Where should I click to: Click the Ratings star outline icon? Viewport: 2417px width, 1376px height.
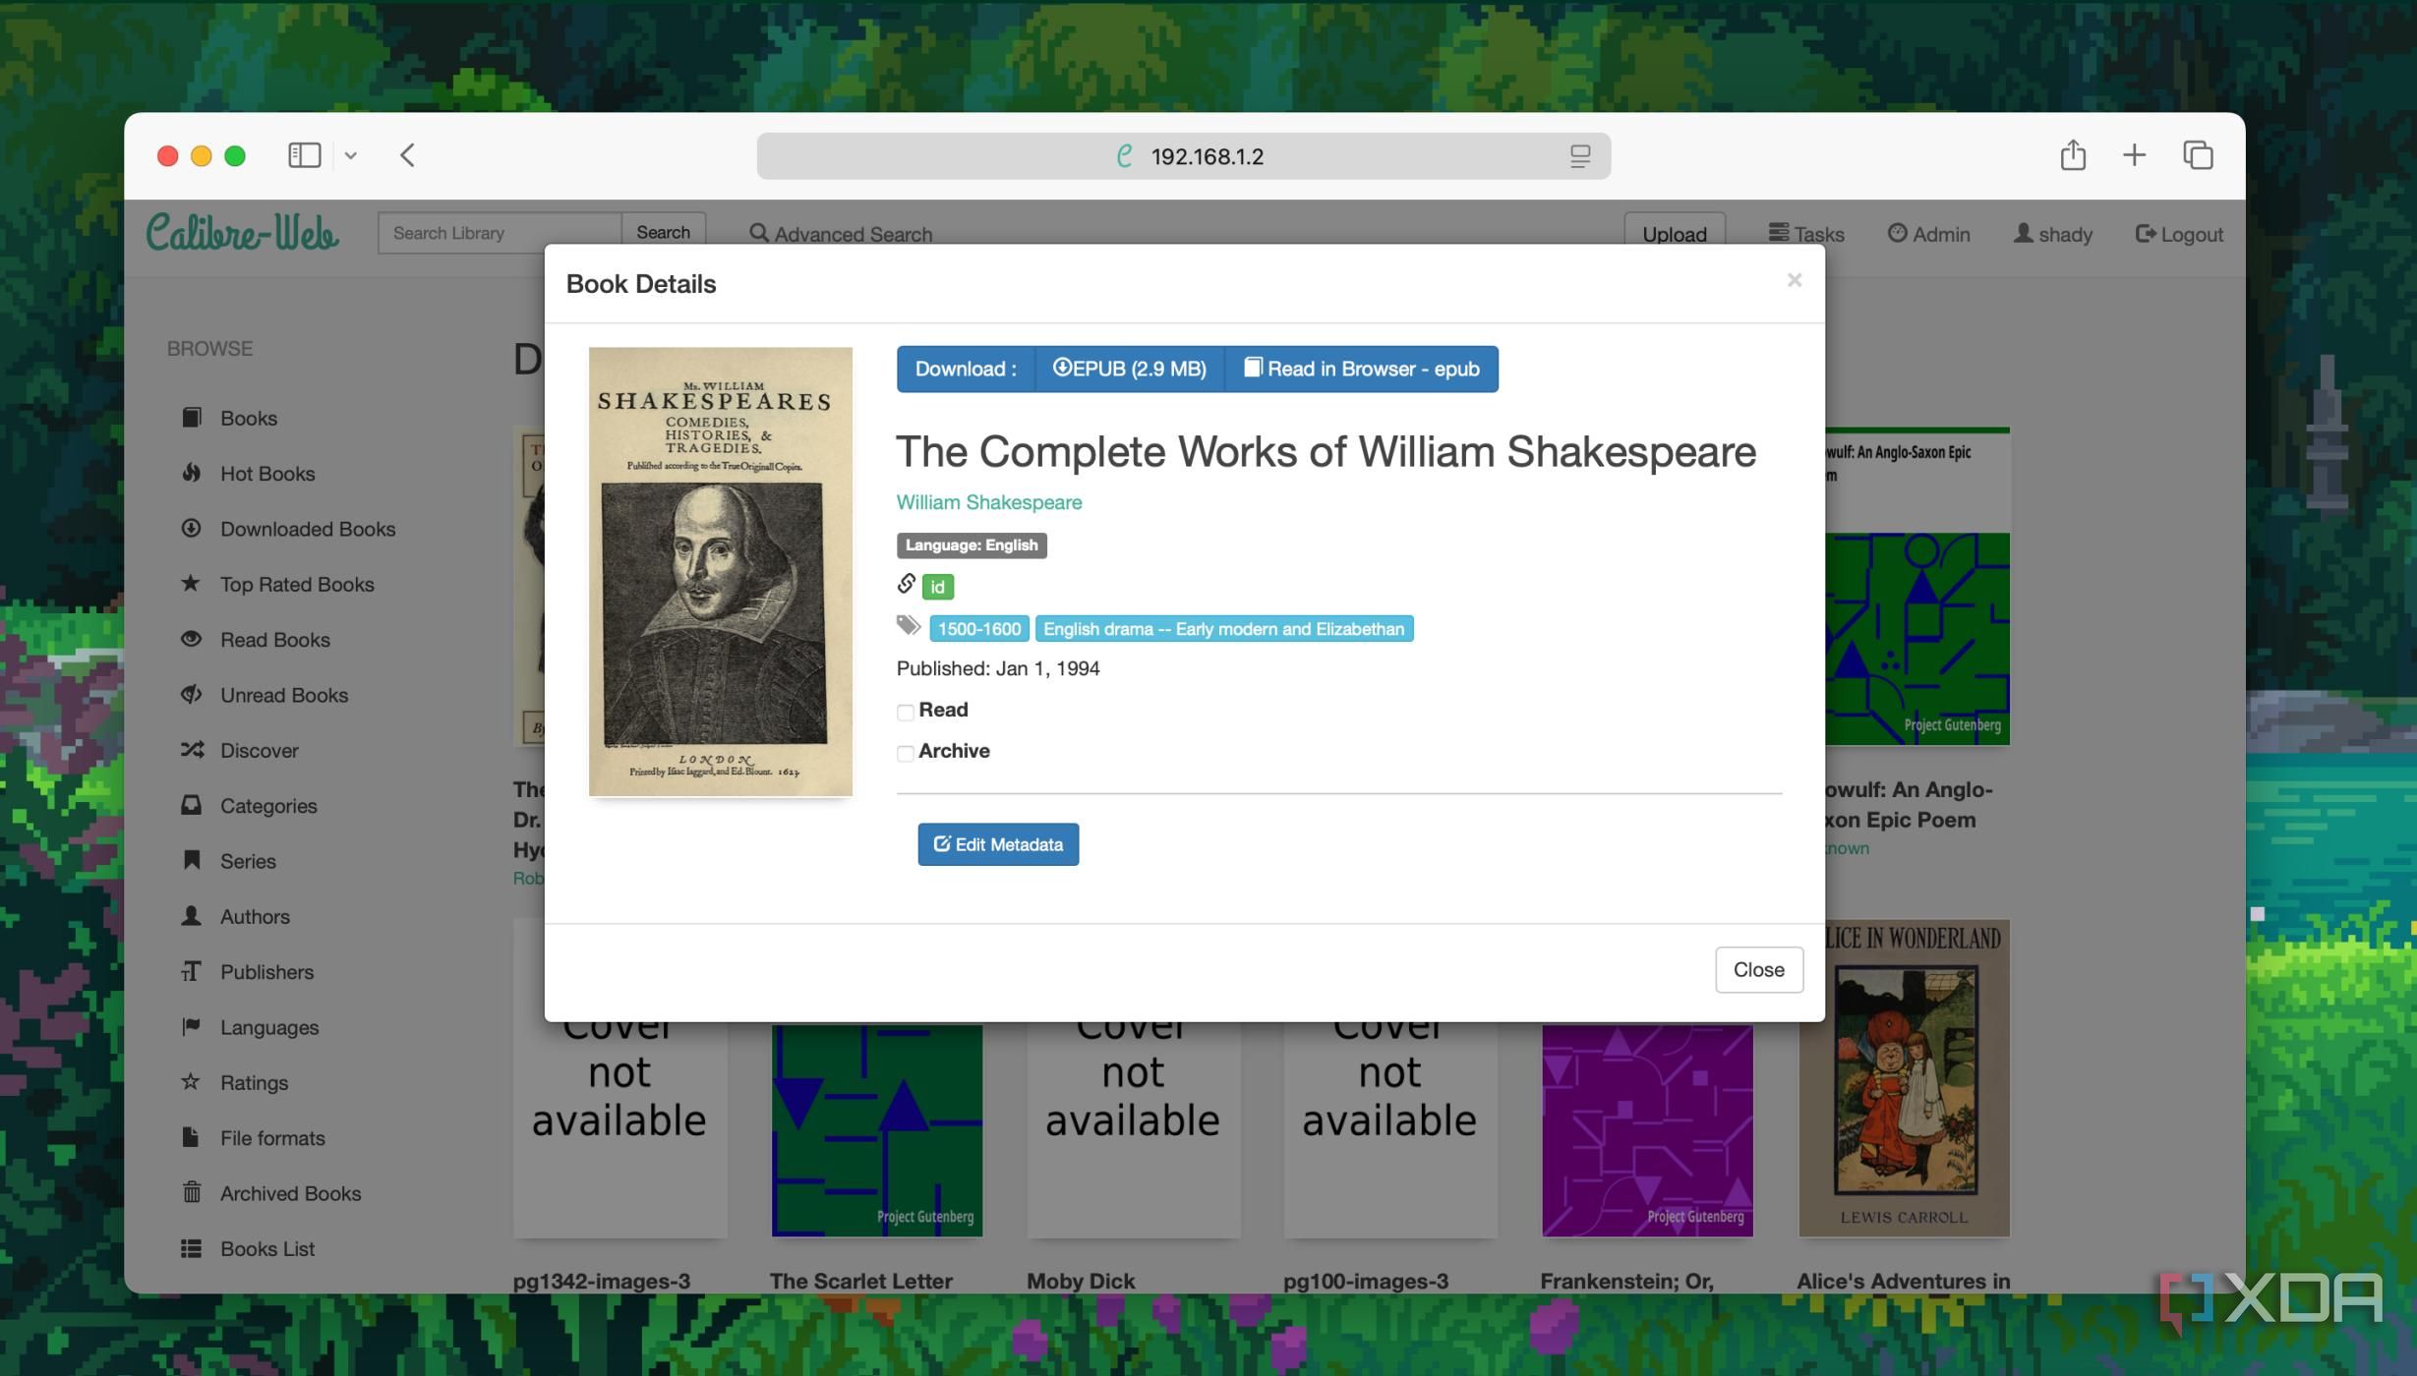tap(192, 1082)
